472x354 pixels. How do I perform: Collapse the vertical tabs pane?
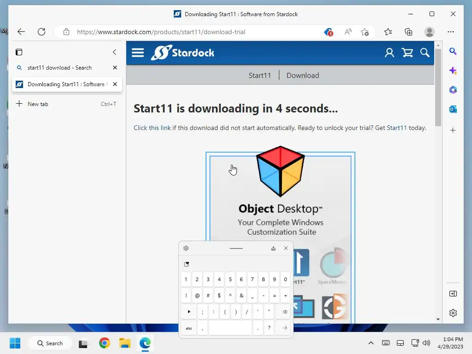pos(114,52)
